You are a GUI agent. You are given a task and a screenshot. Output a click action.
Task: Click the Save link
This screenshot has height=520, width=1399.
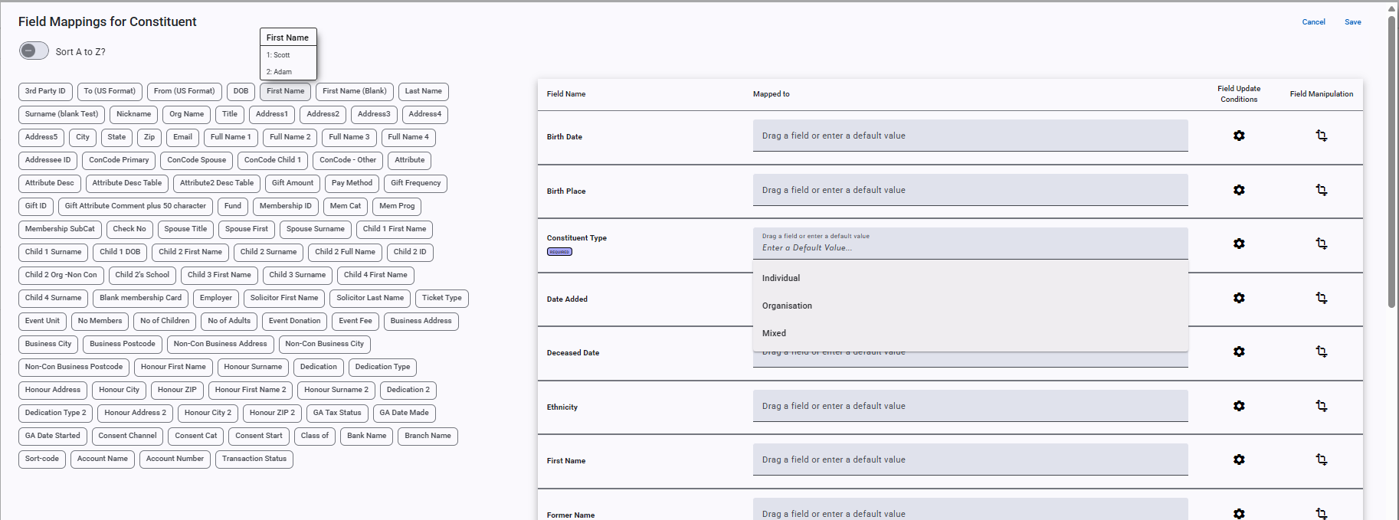click(x=1352, y=22)
